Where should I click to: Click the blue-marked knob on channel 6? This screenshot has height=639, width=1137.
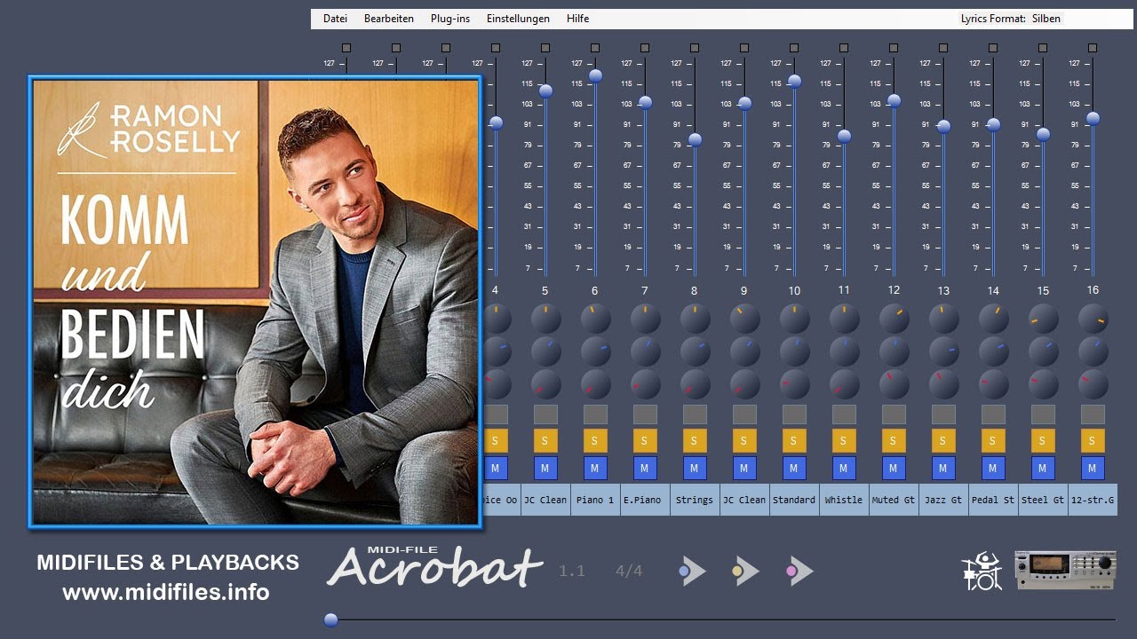595,351
